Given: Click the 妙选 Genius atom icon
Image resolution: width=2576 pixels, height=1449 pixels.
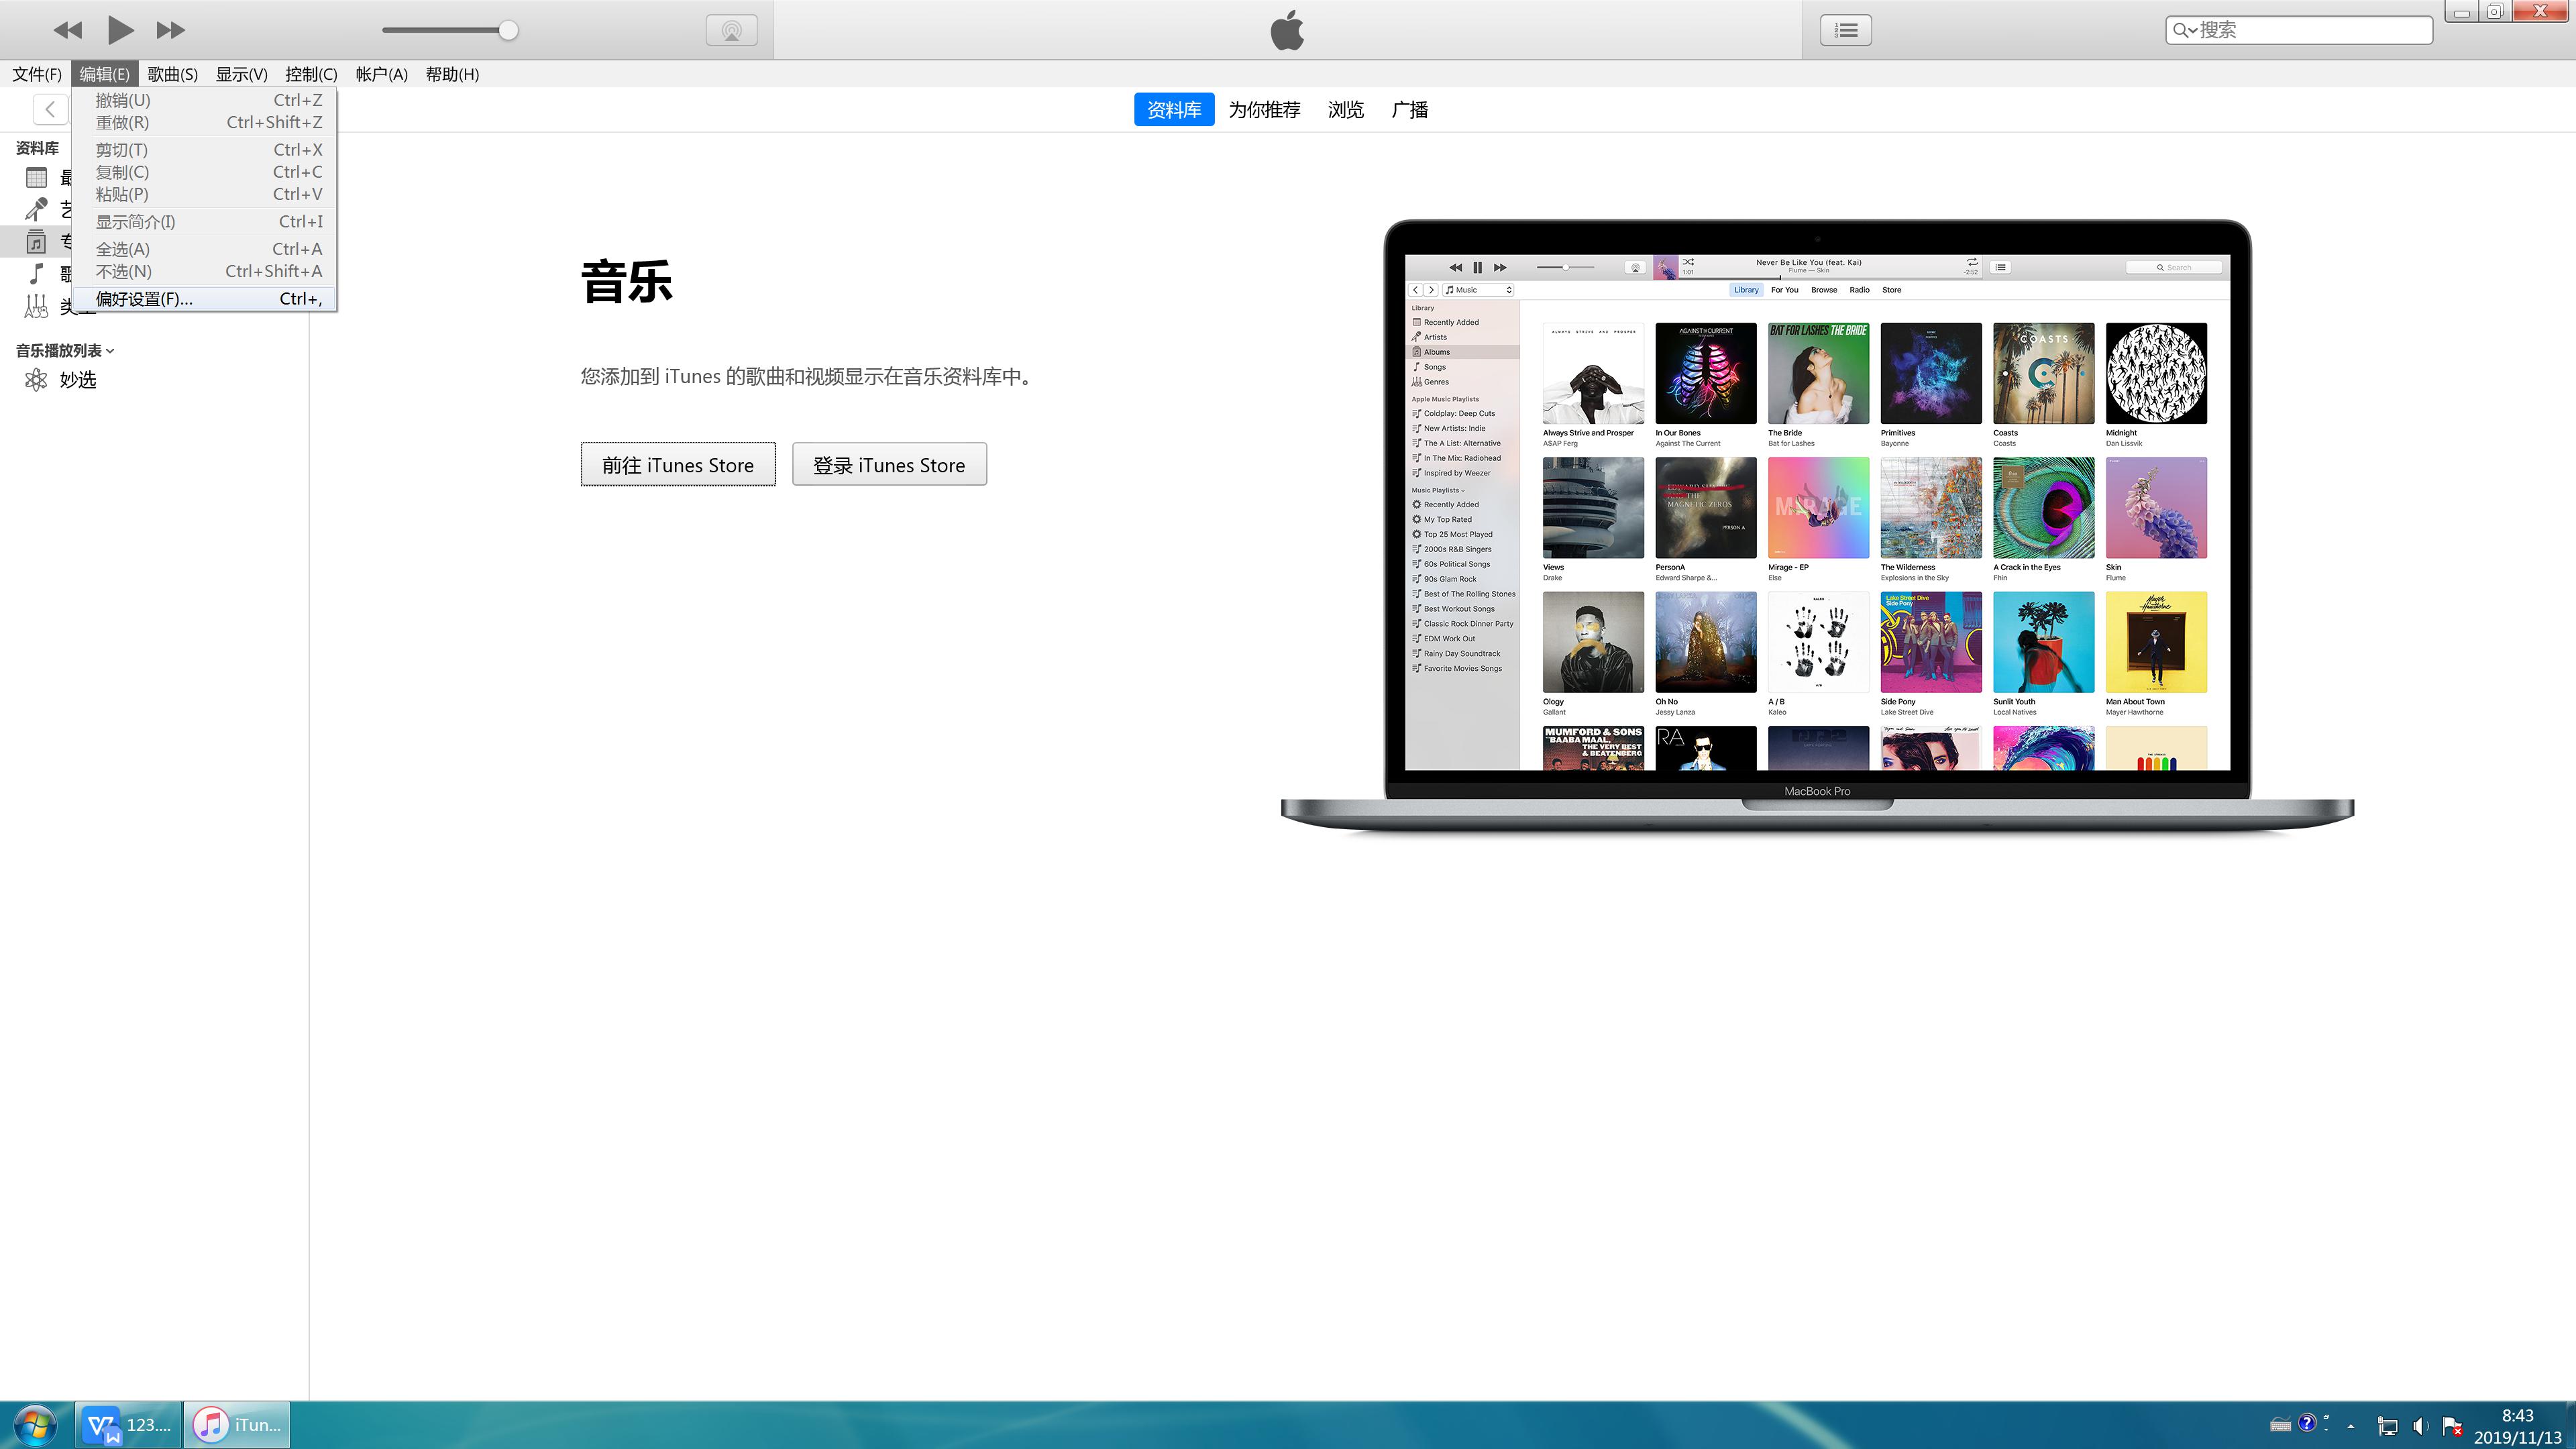Looking at the screenshot, I should 36,380.
